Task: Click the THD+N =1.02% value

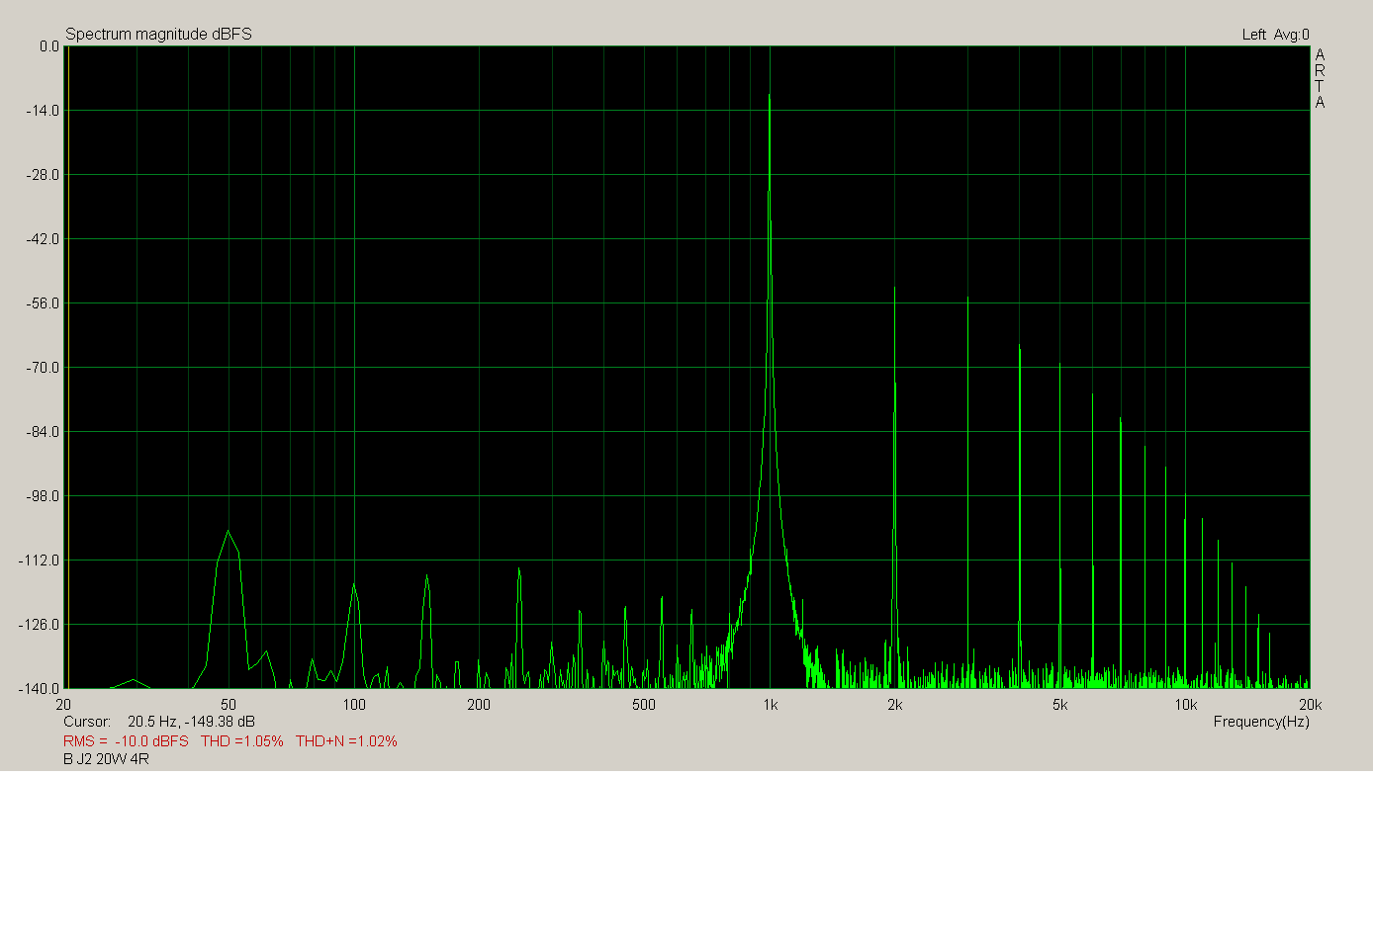Action: (346, 741)
